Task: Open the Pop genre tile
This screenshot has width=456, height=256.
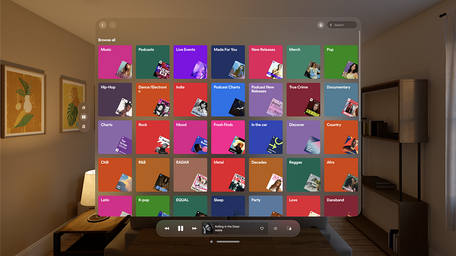Action: (x=341, y=62)
